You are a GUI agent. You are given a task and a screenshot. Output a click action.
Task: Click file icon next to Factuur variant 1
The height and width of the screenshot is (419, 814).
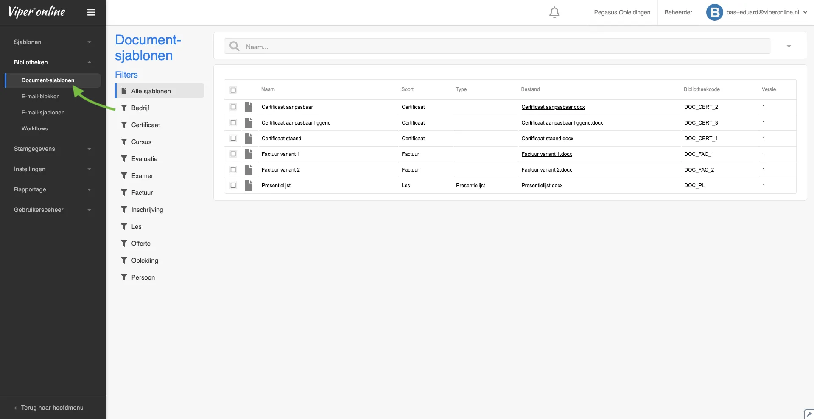tap(249, 154)
